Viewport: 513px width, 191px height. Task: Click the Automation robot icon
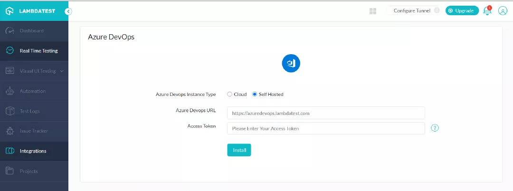point(10,91)
